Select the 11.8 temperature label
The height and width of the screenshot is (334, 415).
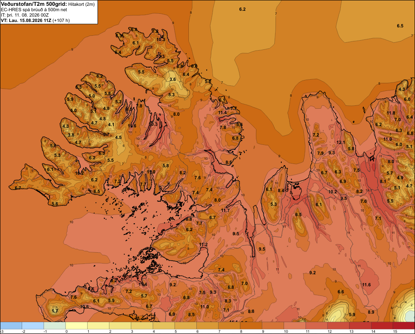point(391,113)
